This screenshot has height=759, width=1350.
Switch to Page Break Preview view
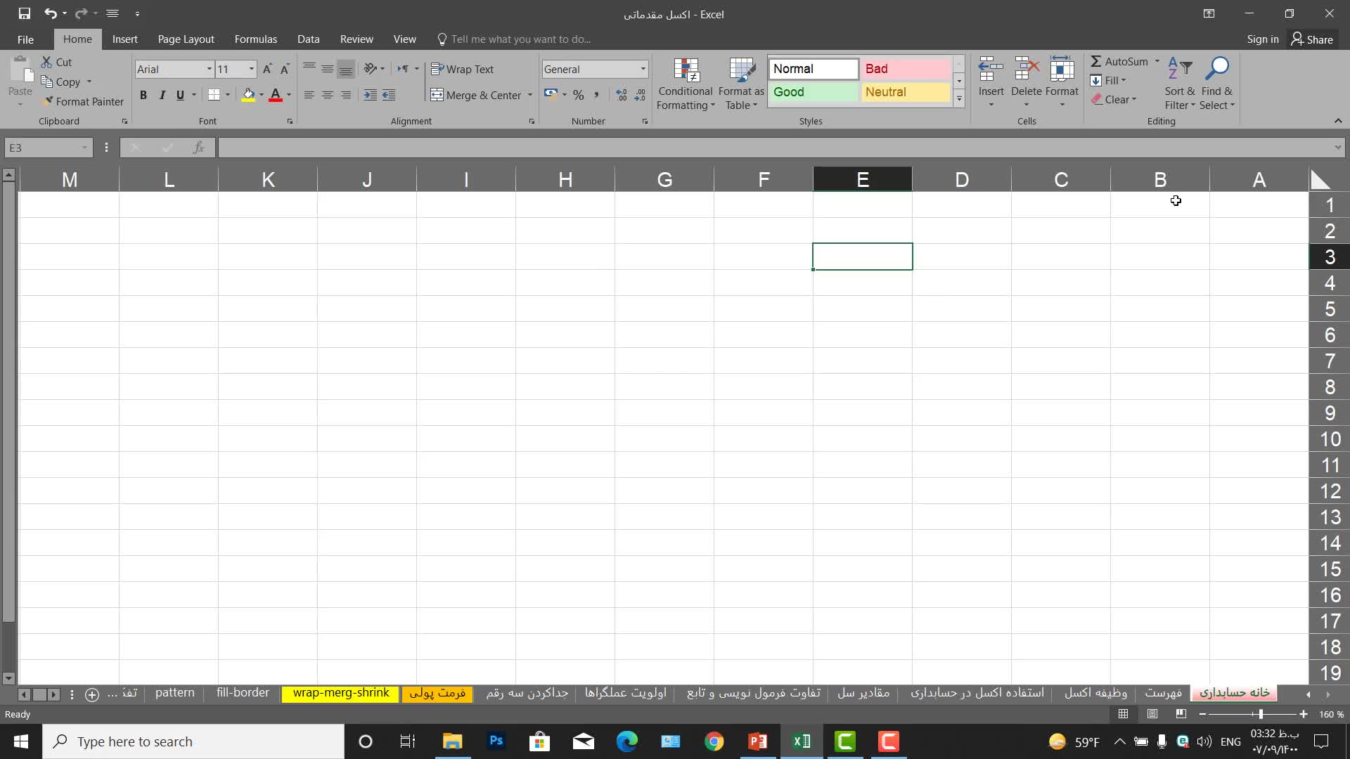1181,714
